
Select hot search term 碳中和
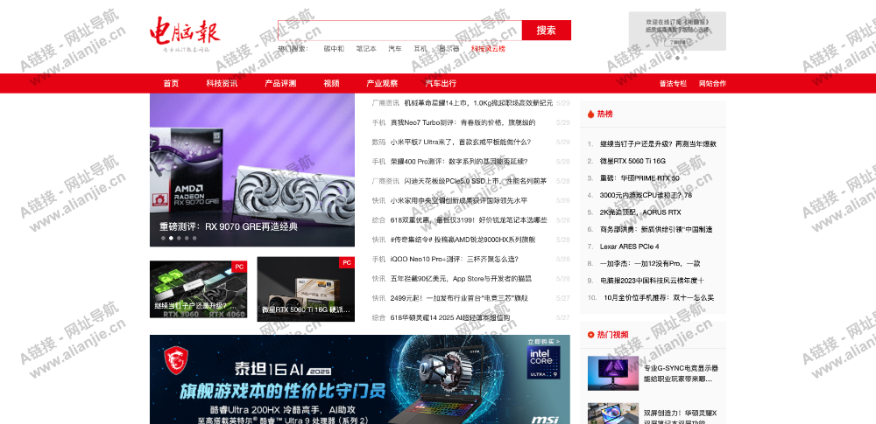coord(334,49)
